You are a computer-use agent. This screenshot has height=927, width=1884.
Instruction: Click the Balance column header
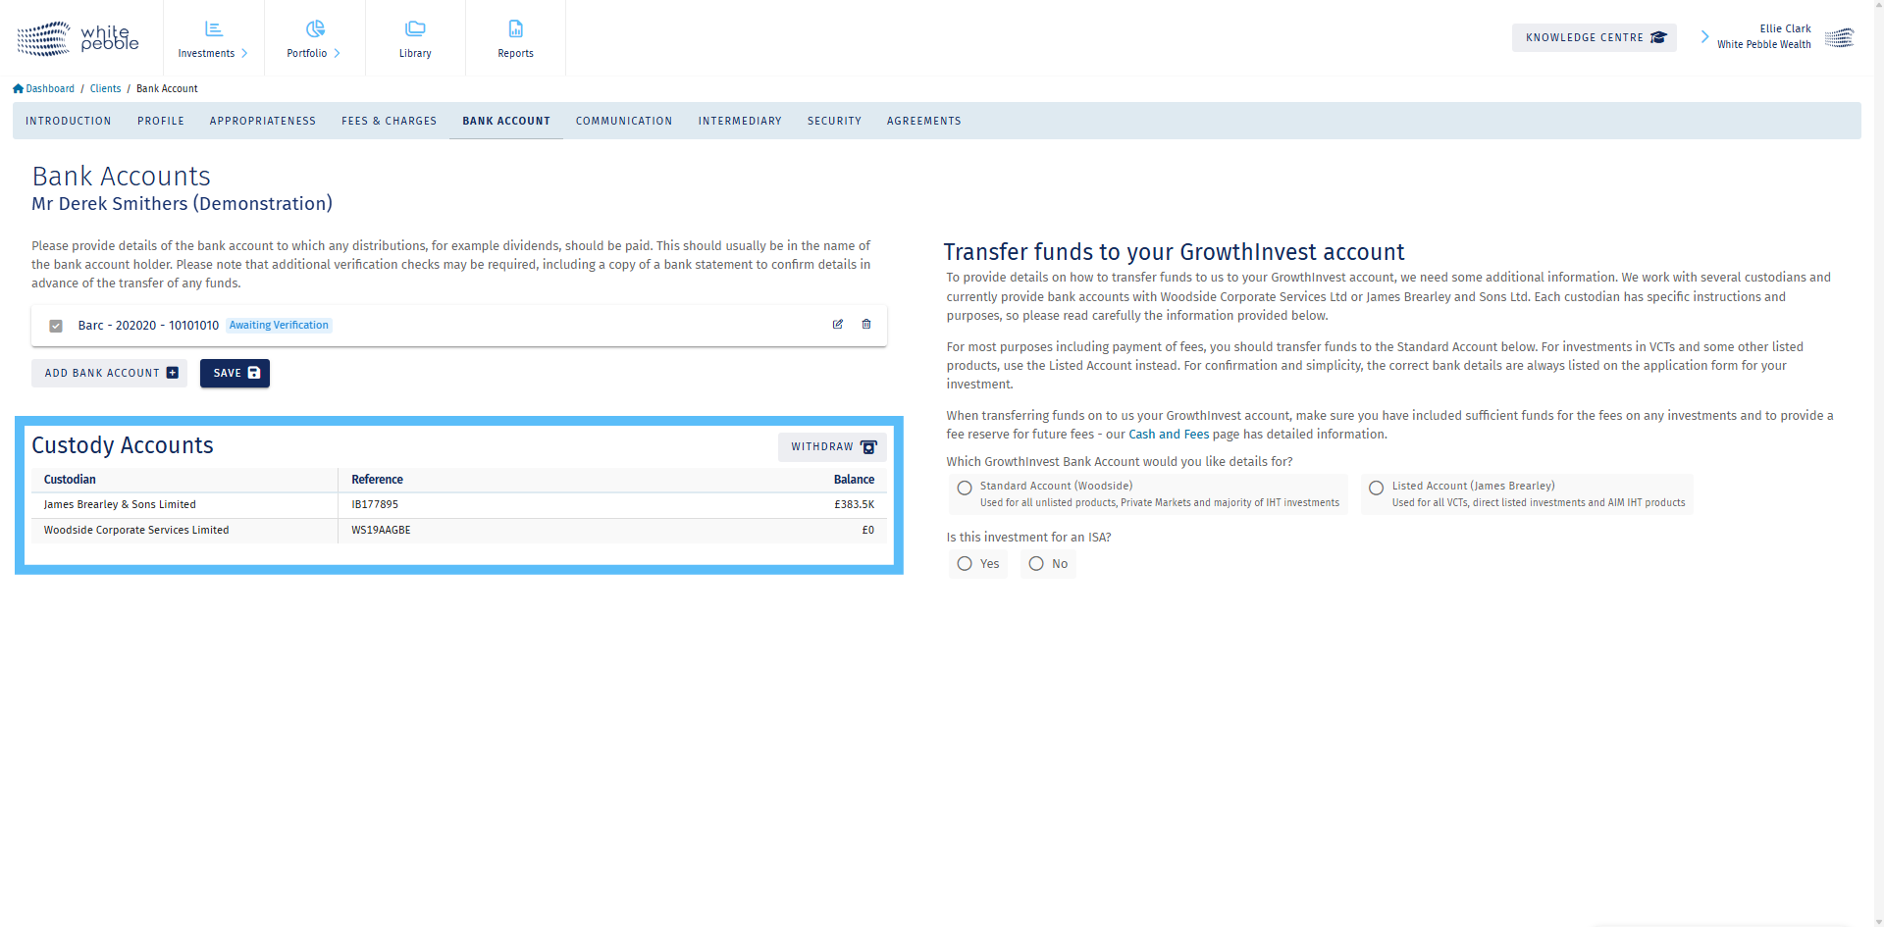(855, 480)
